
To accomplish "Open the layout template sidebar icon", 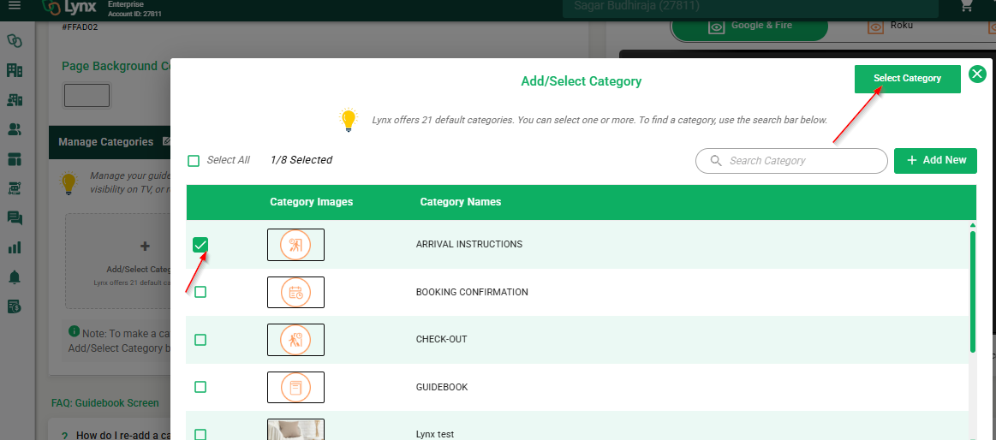I will point(14,158).
